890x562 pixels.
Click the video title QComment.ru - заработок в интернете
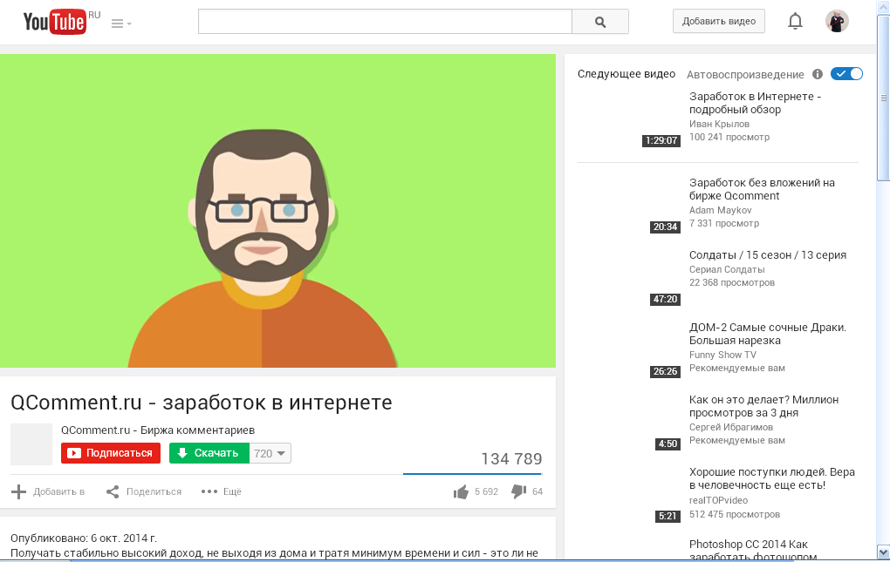click(x=202, y=403)
